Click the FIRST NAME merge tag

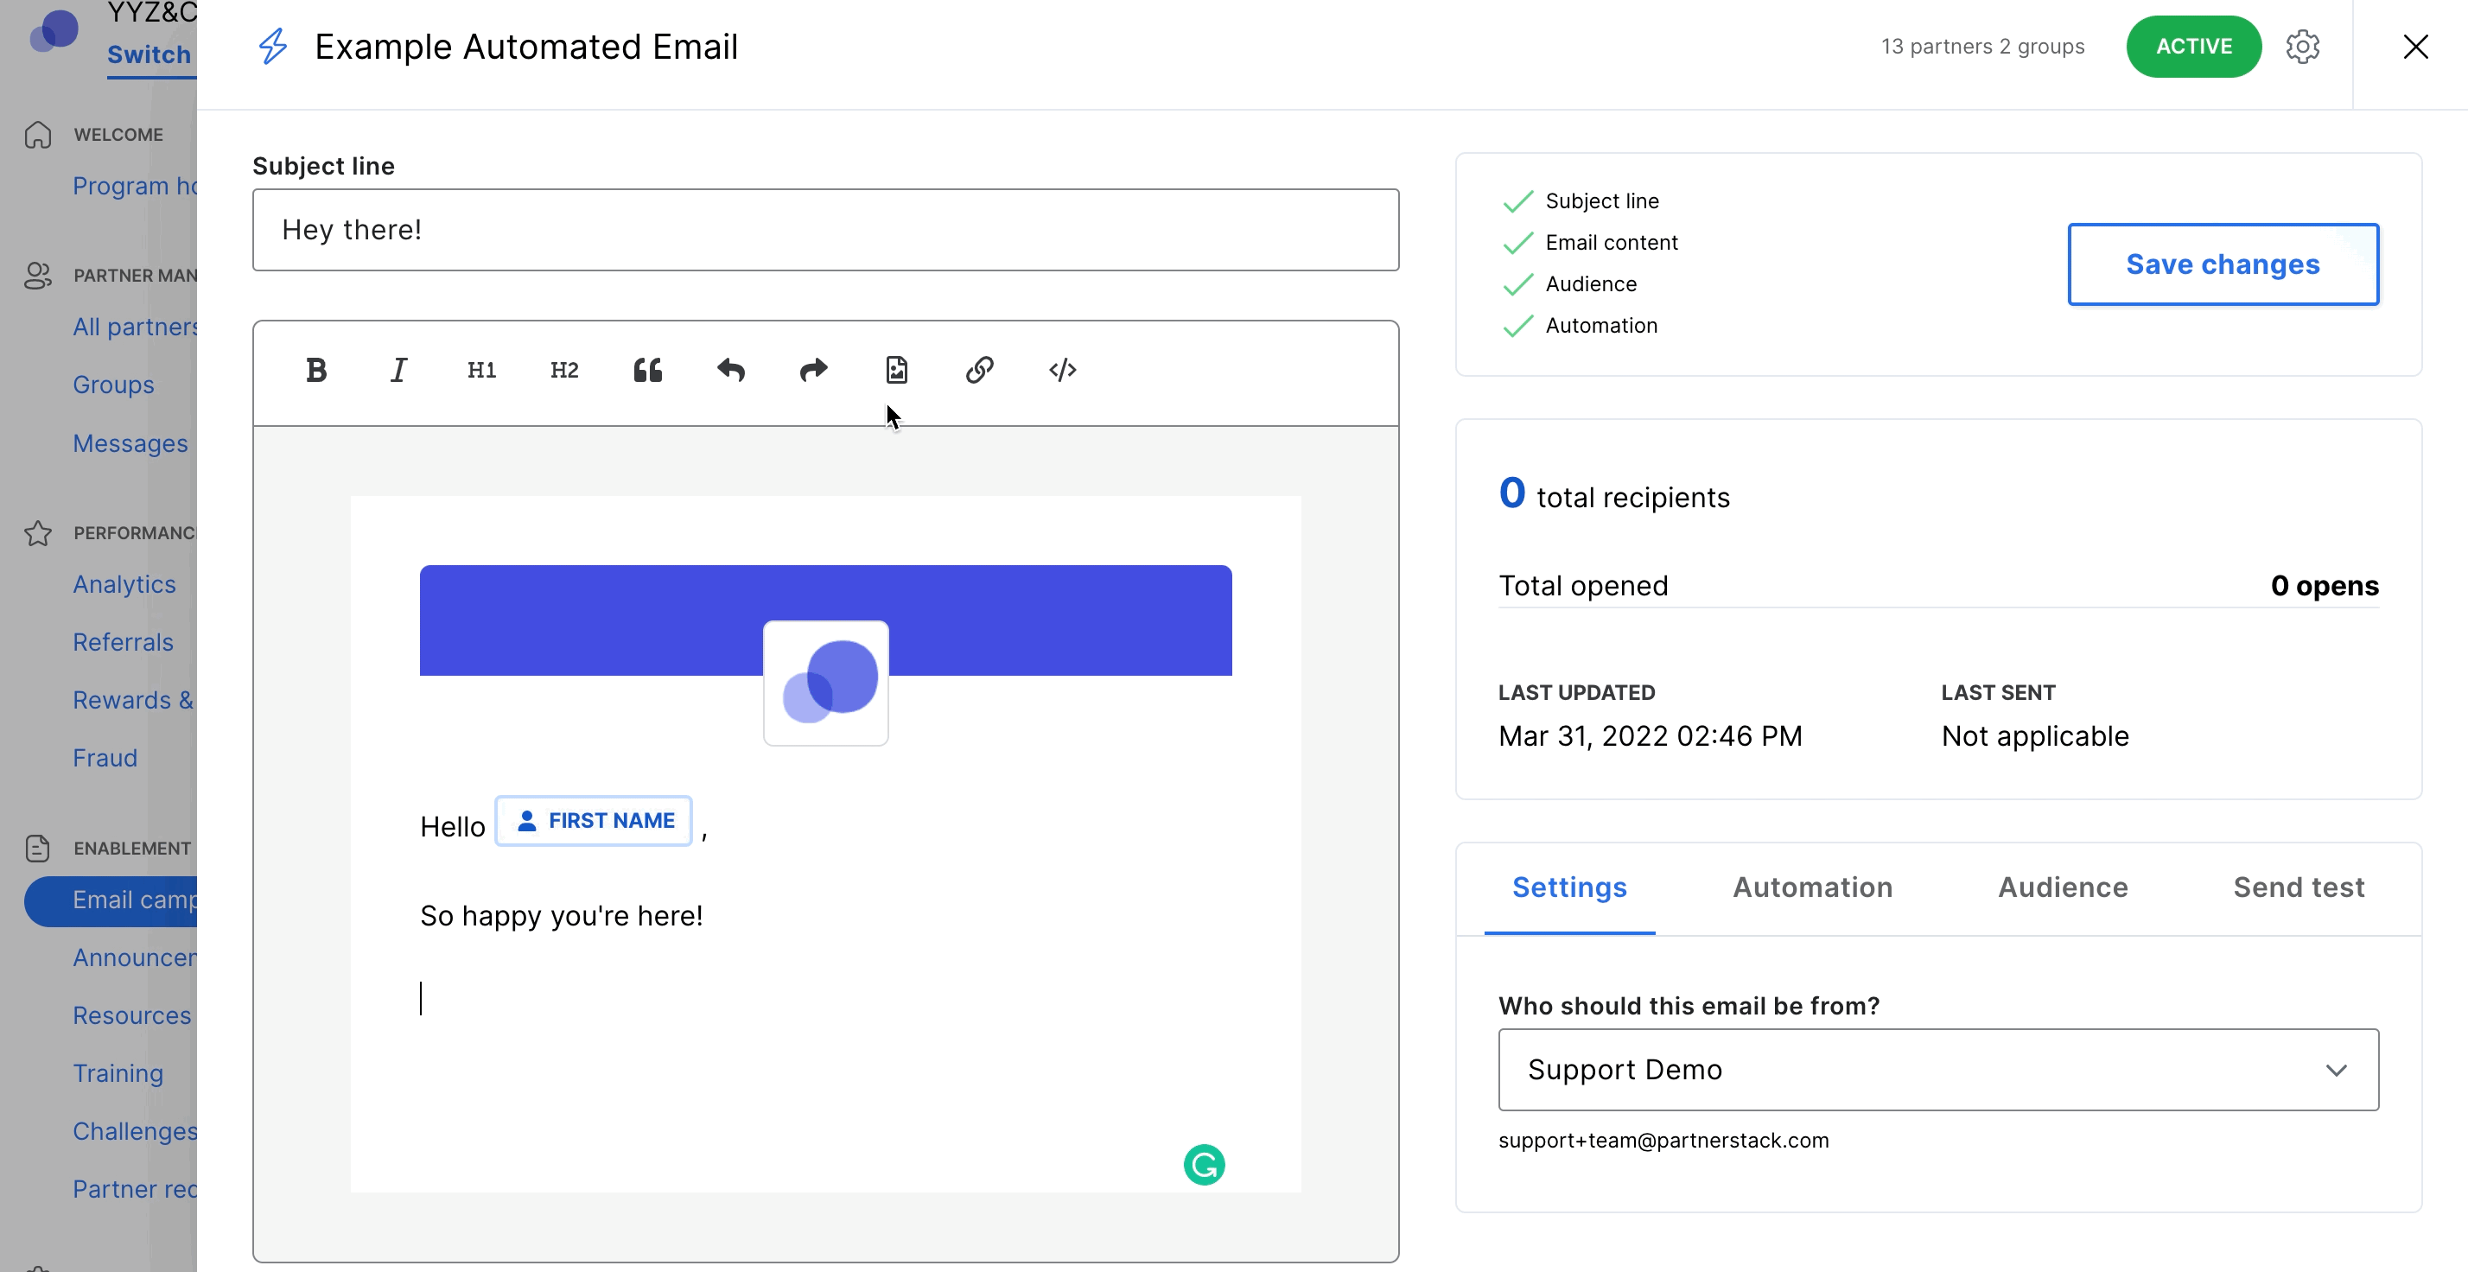(594, 821)
